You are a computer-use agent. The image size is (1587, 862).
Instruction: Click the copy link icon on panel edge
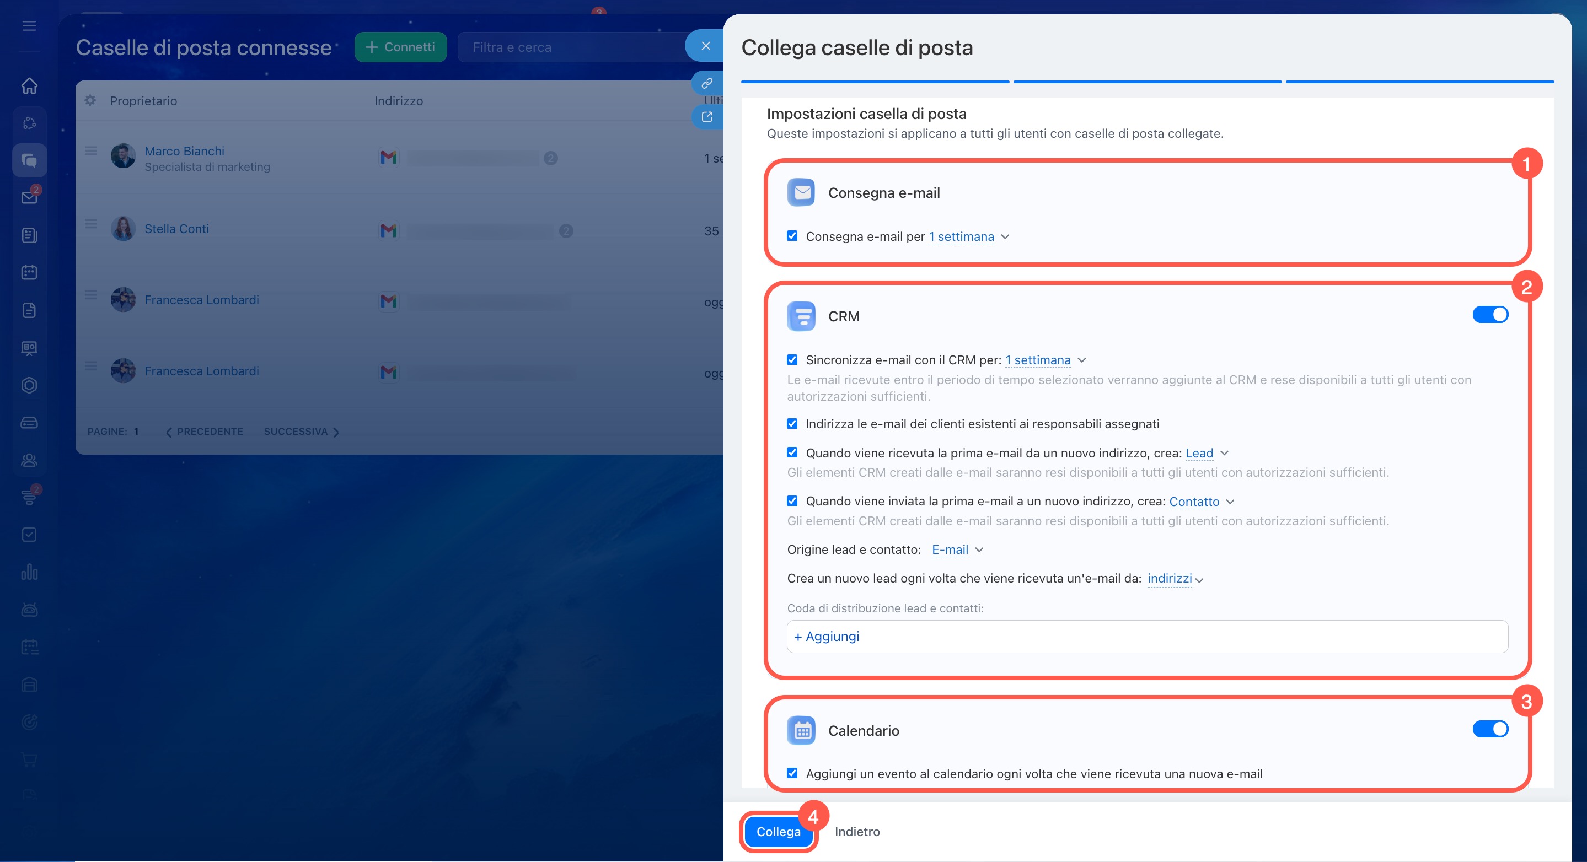pos(706,83)
